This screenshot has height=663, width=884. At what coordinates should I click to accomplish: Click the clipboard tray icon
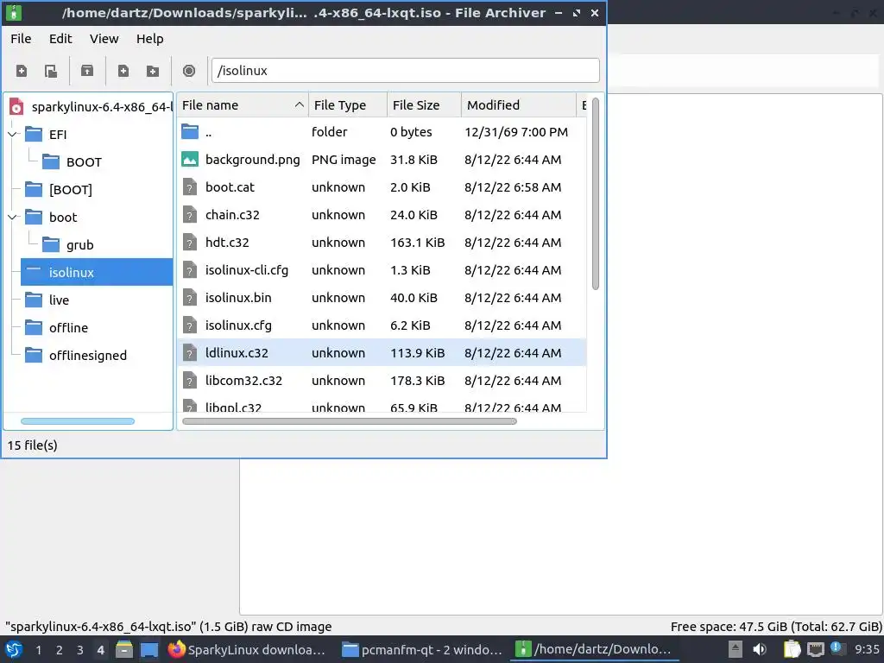[x=792, y=649]
